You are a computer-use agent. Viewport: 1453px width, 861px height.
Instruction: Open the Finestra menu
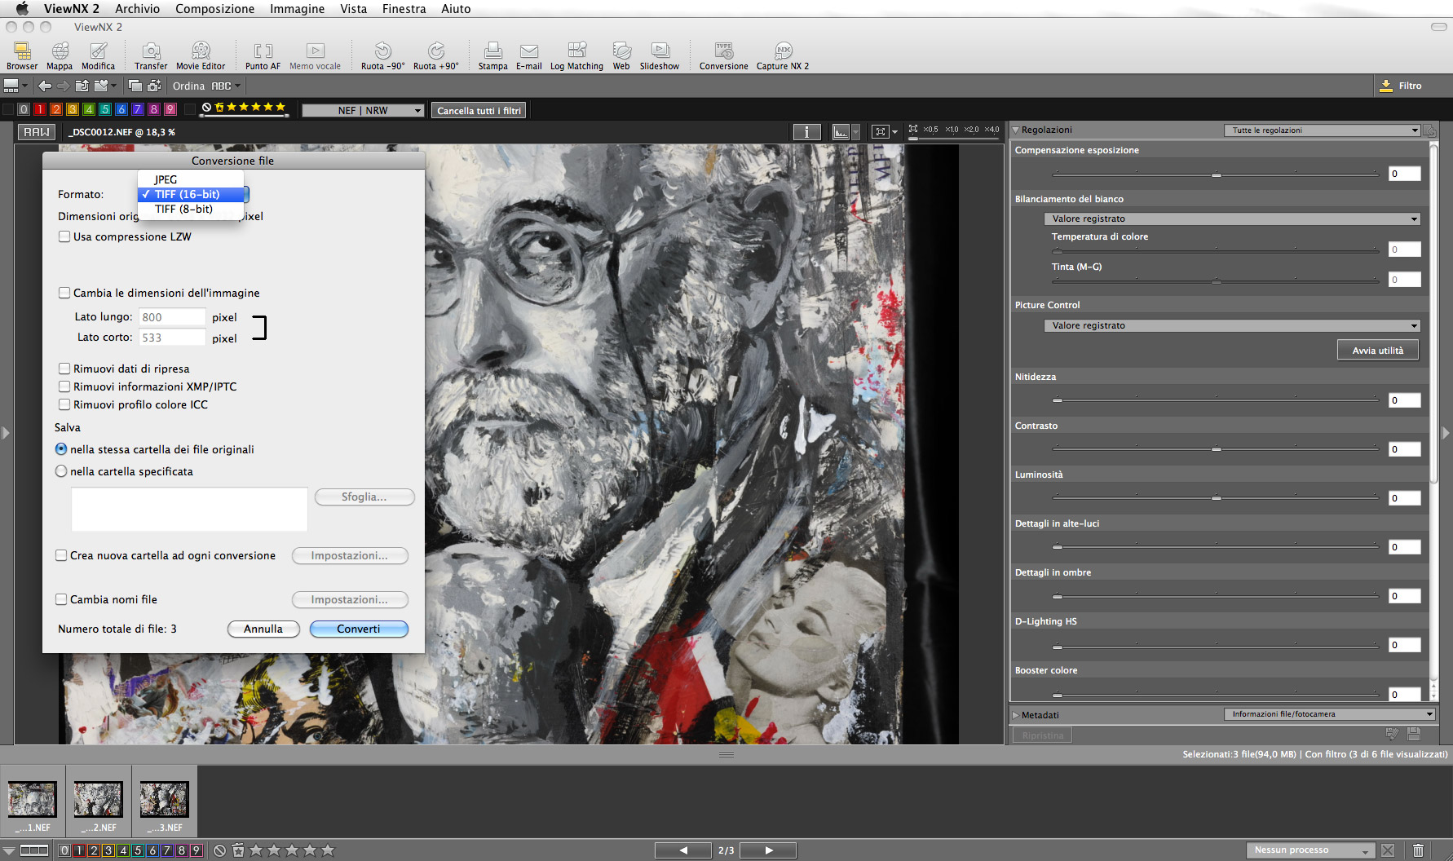404,9
